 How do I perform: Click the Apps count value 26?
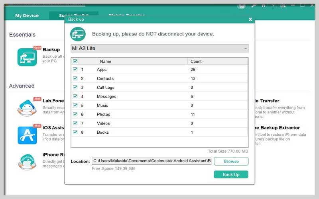coord(193,69)
